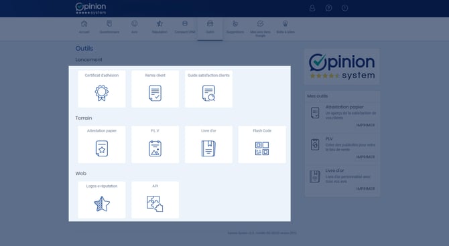The height and width of the screenshot is (246, 449).
Task: Open the Boîte à idées lightbulb tab
Action: coord(285,27)
